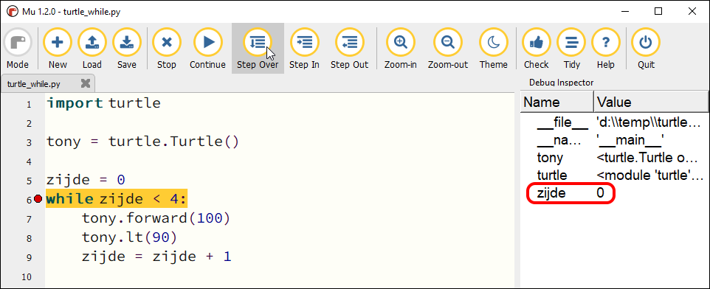Click line number 7 in the margin
Image resolution: width=710 pixels, height=289 pixels.
[29, 220]
